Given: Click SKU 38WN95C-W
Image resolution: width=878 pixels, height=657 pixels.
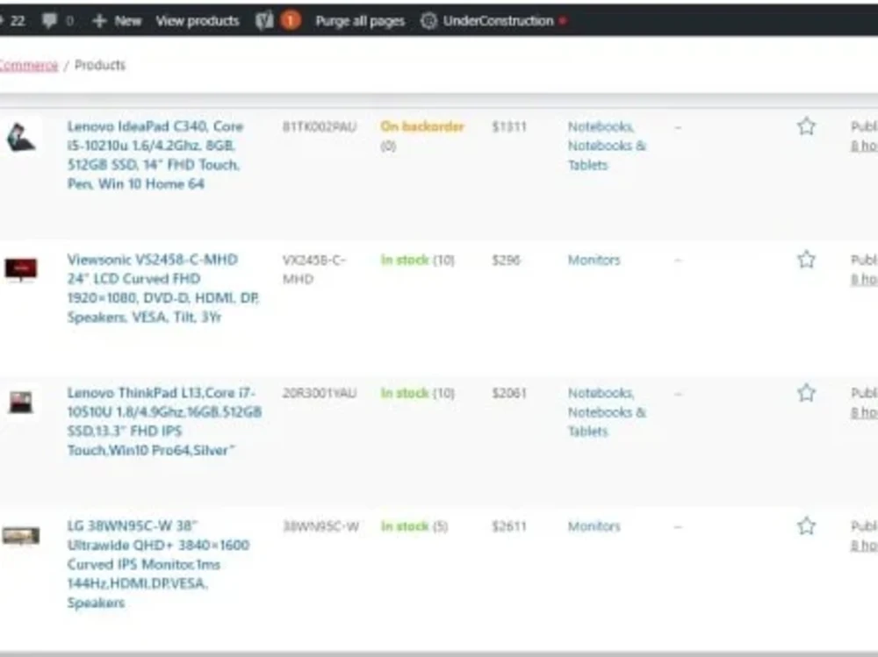Looking at the screenshot, I should 320,526.
